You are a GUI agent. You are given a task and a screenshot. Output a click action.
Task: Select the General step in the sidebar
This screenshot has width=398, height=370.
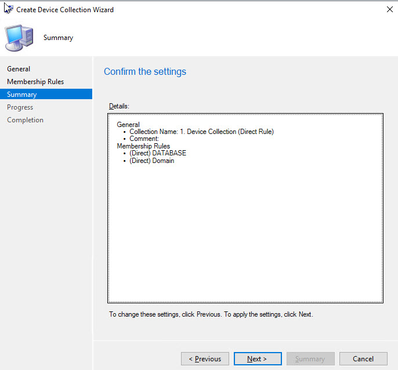pyautogui.click(x=19, y=69)
